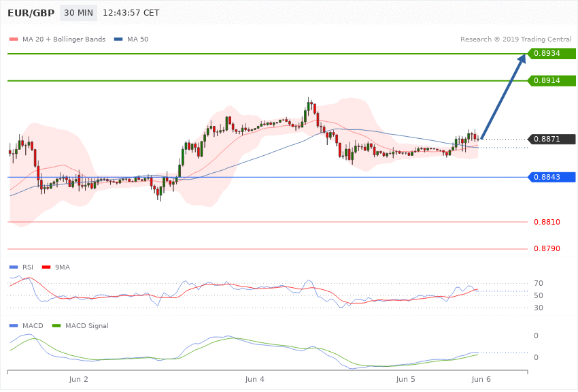Screen dimensions: 578x392
Task: Click the 0.8790 support level value
Action: coord(547,248)
